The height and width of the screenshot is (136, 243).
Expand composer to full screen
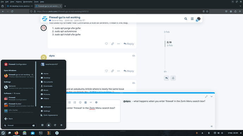[x=206, y=96]
